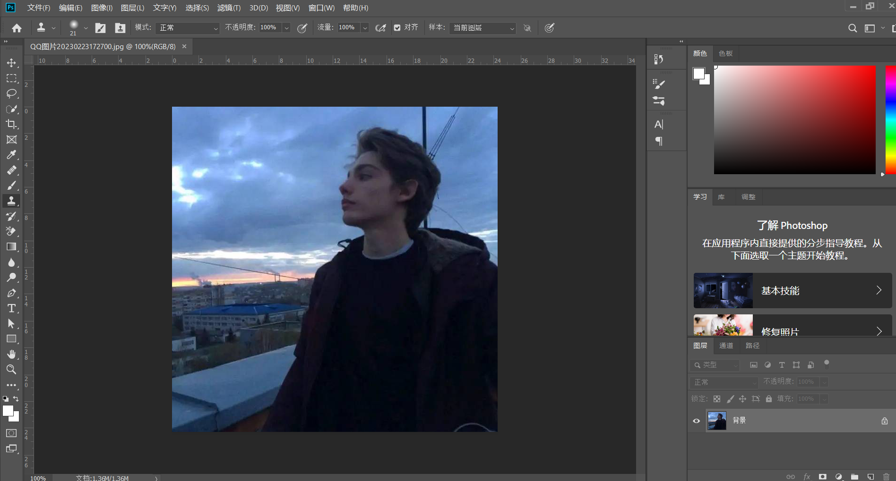
Task: Switch to the 通道 tab
Action: click(x=726, y=346)
